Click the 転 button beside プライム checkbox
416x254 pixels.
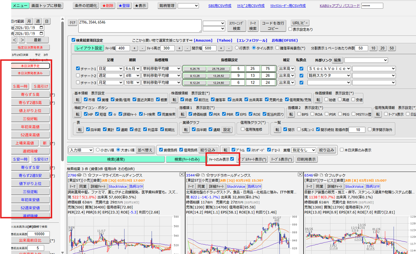[226, 150]
